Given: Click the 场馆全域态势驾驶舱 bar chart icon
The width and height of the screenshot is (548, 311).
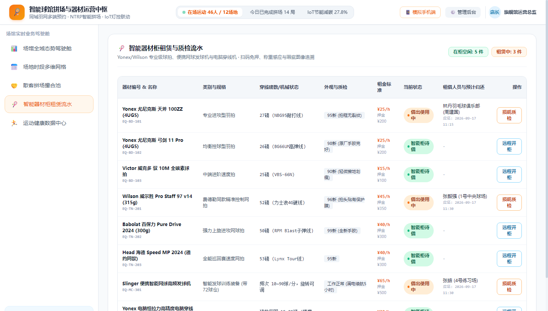Looking at the screenshot, I should (x=14, y=48).
